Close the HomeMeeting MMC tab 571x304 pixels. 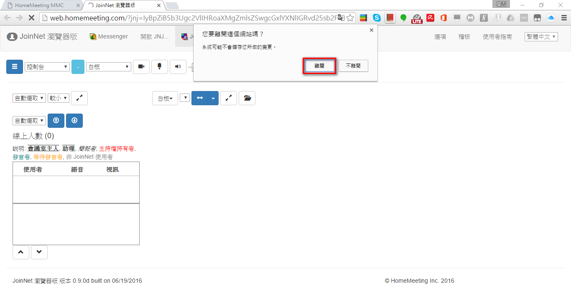click(78, 5)
